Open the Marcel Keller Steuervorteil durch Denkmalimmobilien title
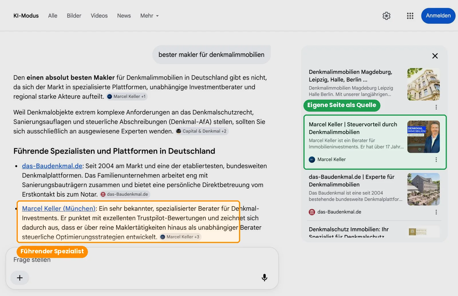The image size is (458, 296). 353,128
